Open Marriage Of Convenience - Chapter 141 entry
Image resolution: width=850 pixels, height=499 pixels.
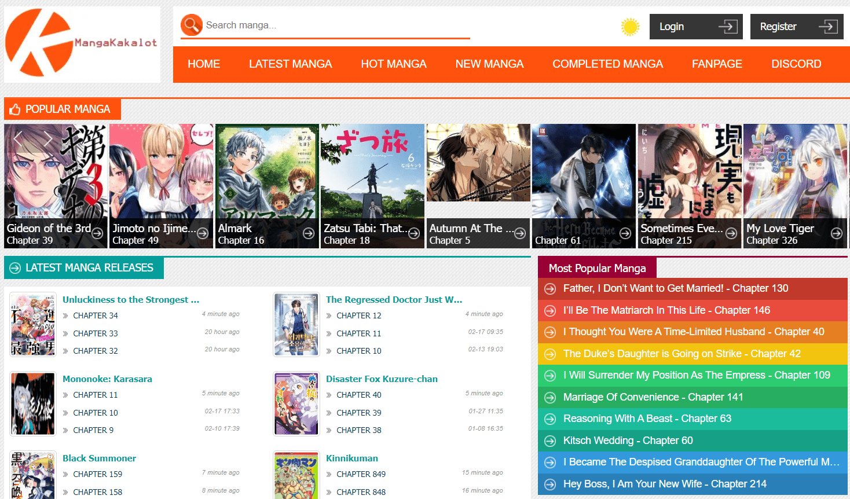click(x=693, y=398)
